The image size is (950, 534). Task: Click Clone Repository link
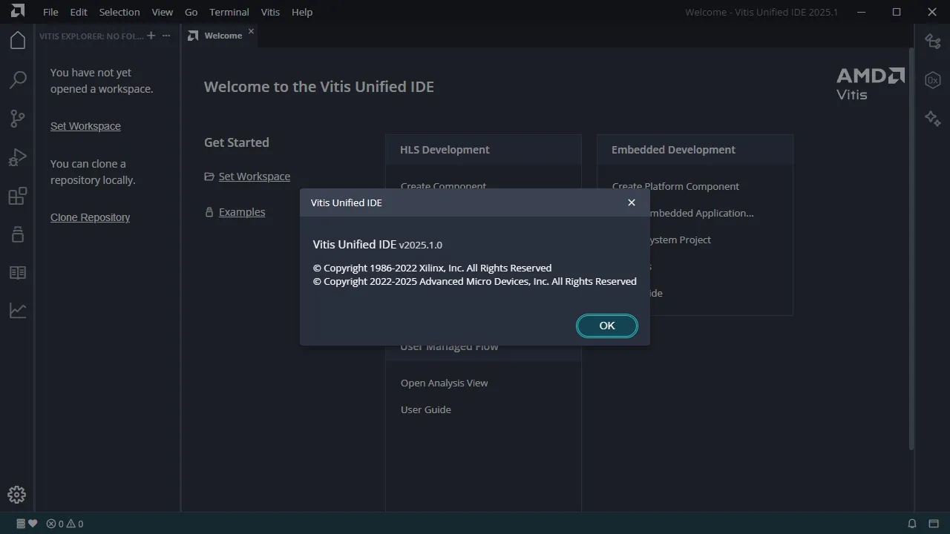[x=90, y=217]
